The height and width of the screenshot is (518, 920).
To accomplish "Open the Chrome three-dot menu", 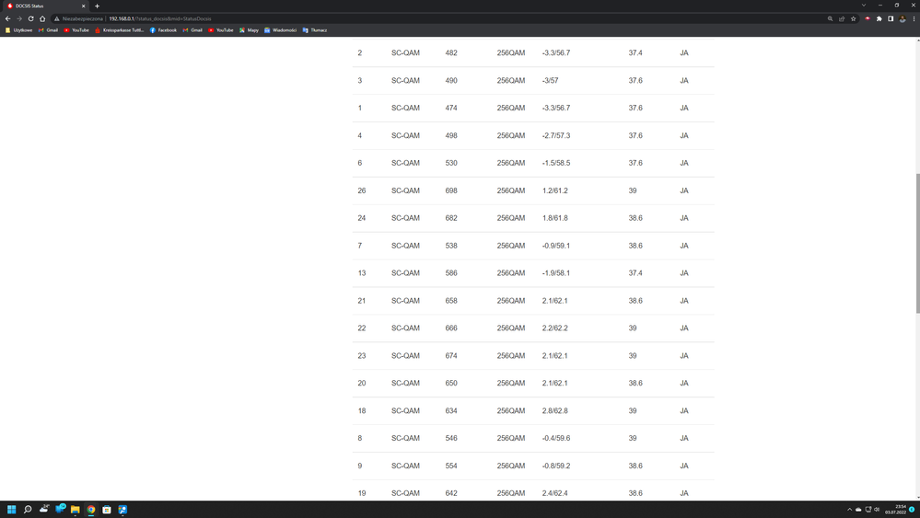I will pos(914,18).
